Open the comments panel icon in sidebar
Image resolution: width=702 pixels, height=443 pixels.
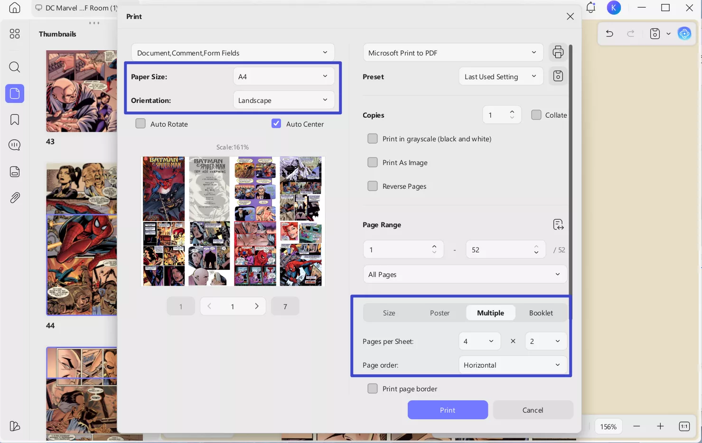15,145
